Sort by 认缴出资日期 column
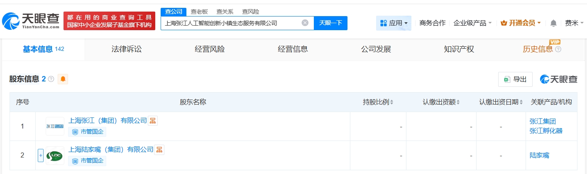This screenshot has height=174, width=587. click(x=500, y=102)
